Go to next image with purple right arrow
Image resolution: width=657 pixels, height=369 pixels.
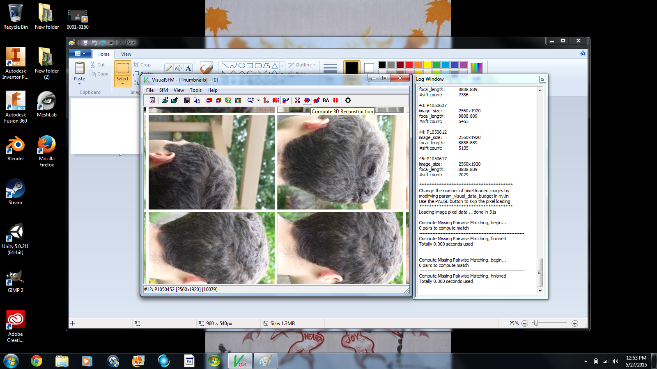coord(218,100)
